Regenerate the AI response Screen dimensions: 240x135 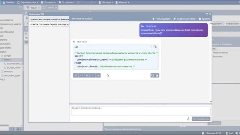pyautogui.click(x=153, y=75)
